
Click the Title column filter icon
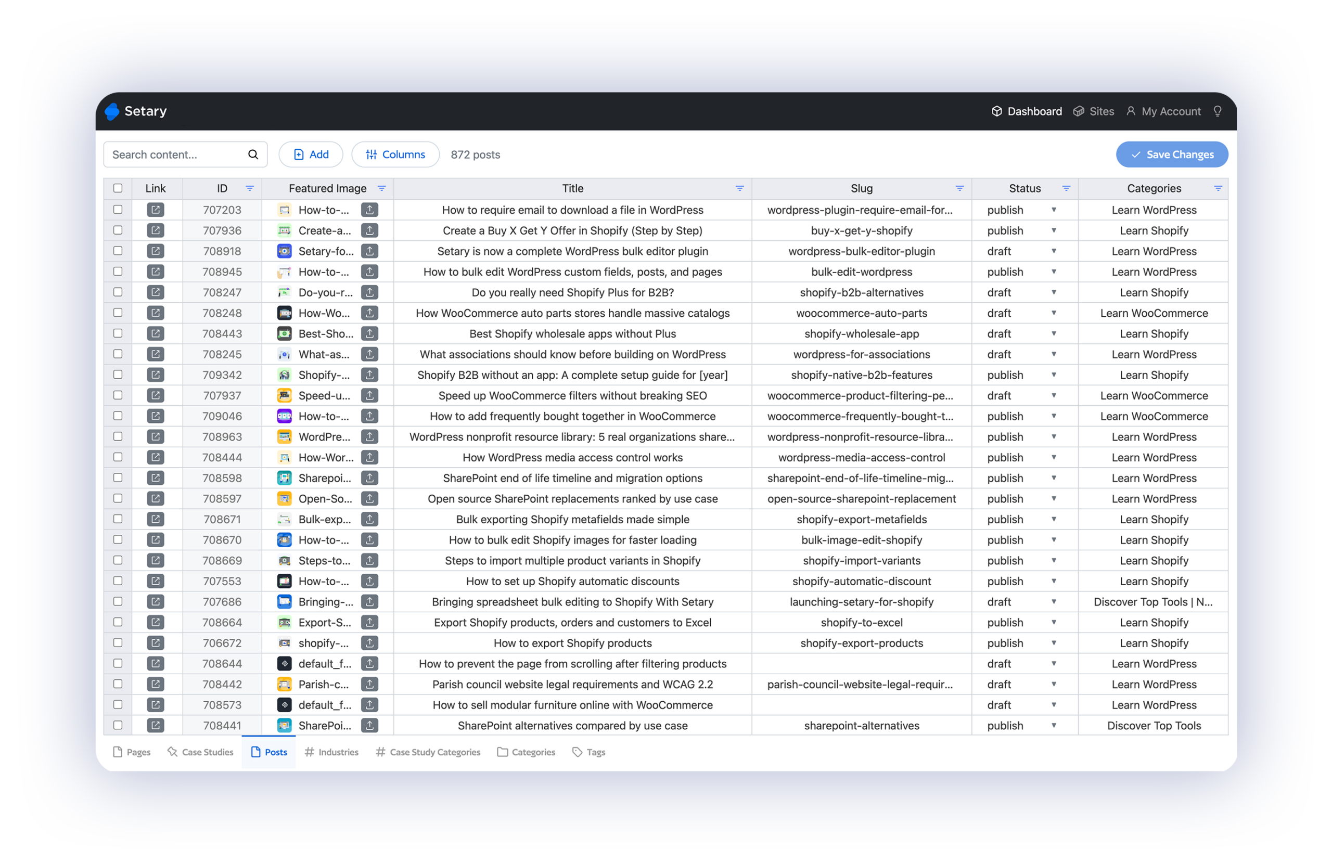tap(740, 189)
